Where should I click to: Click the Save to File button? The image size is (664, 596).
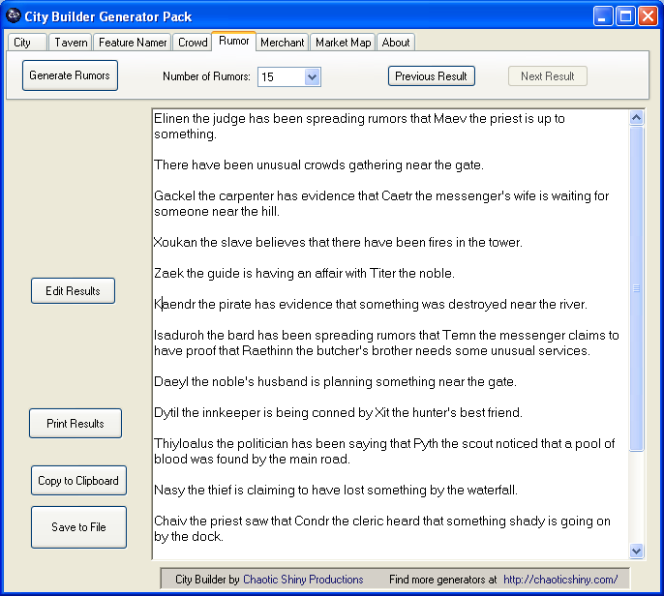[78, 527]
